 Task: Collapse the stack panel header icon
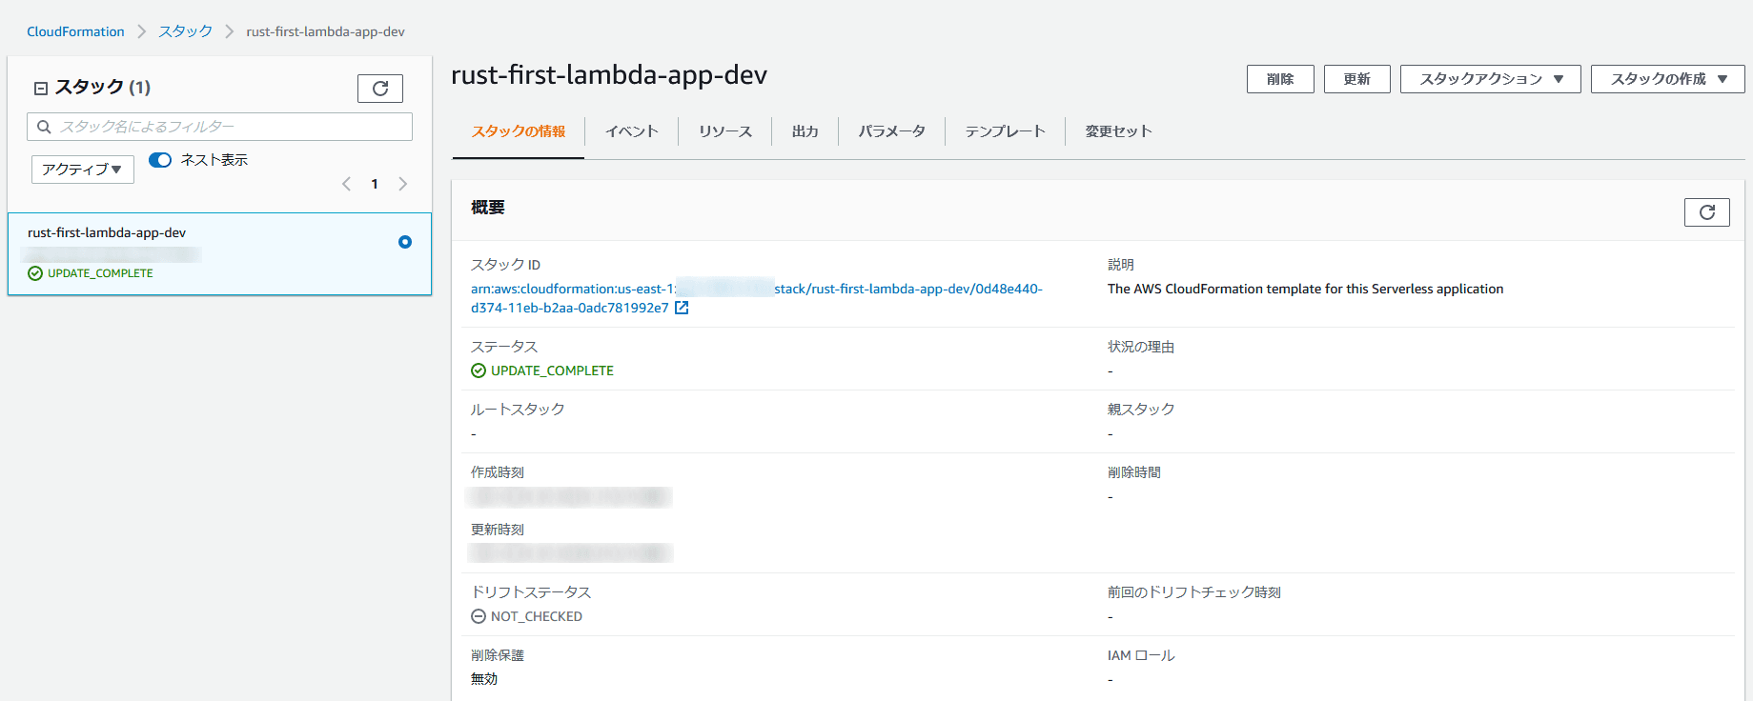[x=41, y=89]
